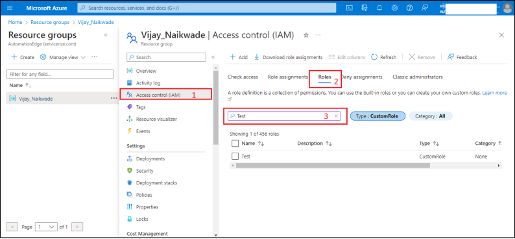This screenshot has width=515, height=239.
Task: Click the roles table horizontal scrollbar
Action: 333,166
